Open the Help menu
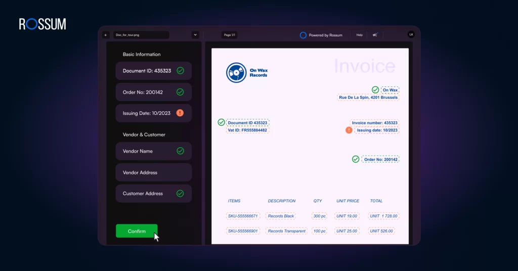The height and width of the screenshot is (271, 518). click(359, 35)
